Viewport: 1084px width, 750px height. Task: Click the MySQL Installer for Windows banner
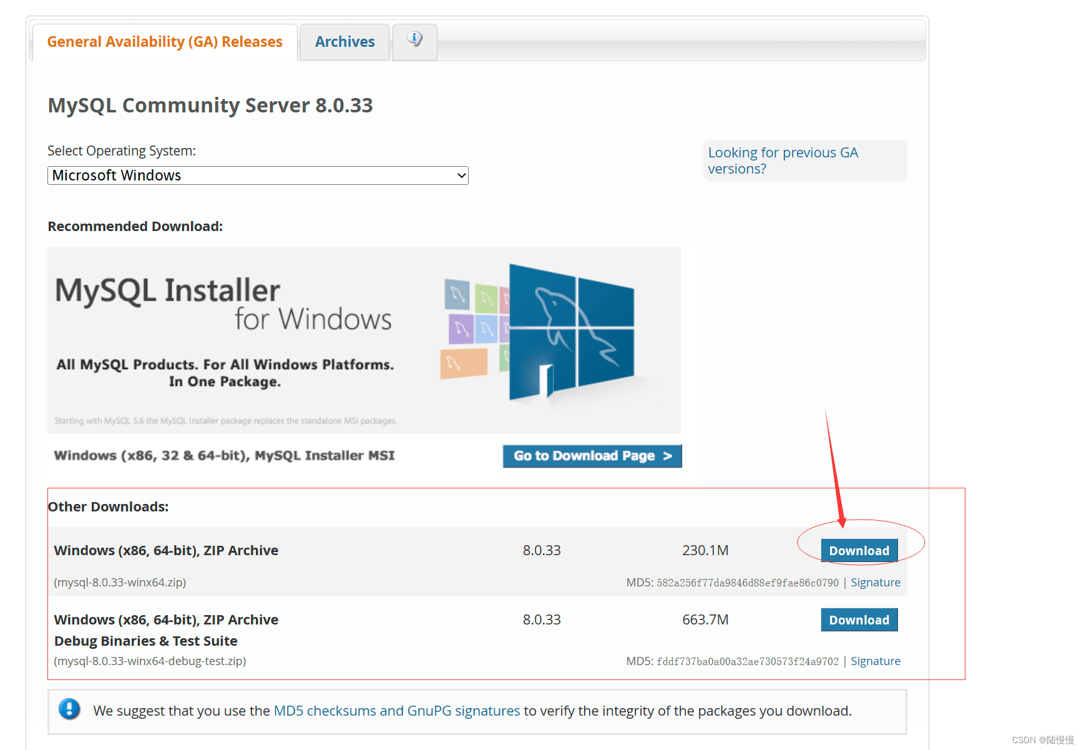tap(364, 340)
